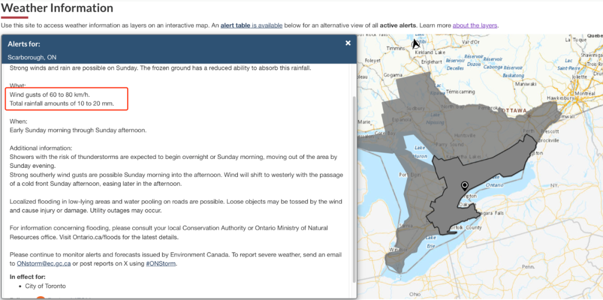
Task: Open the 'alert table is available' link
Action: click(251, 25)
